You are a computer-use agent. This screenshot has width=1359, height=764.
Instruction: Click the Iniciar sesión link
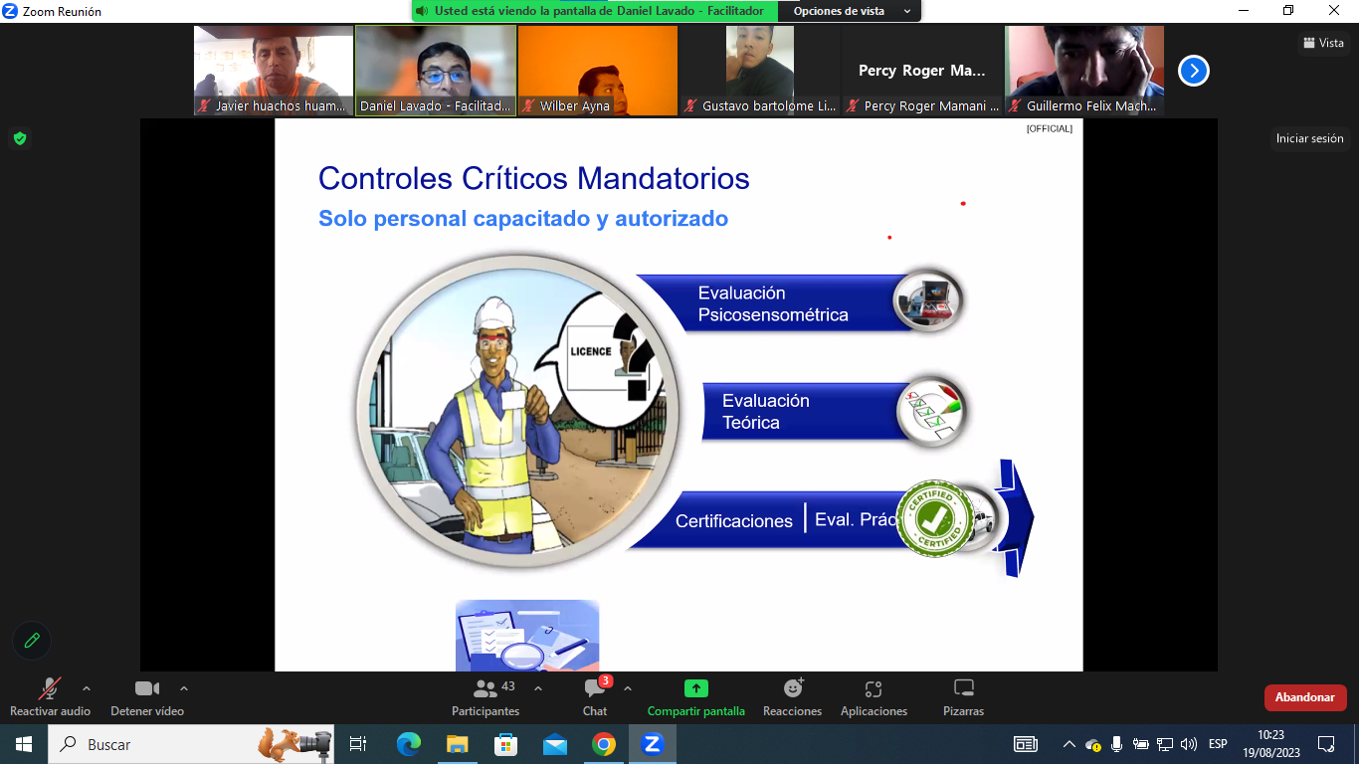tap(1309, 138)
